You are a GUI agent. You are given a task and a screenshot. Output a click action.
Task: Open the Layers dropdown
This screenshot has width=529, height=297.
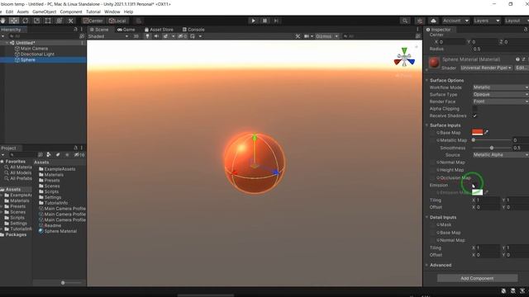pyautogui.click(x=487, y=21)
